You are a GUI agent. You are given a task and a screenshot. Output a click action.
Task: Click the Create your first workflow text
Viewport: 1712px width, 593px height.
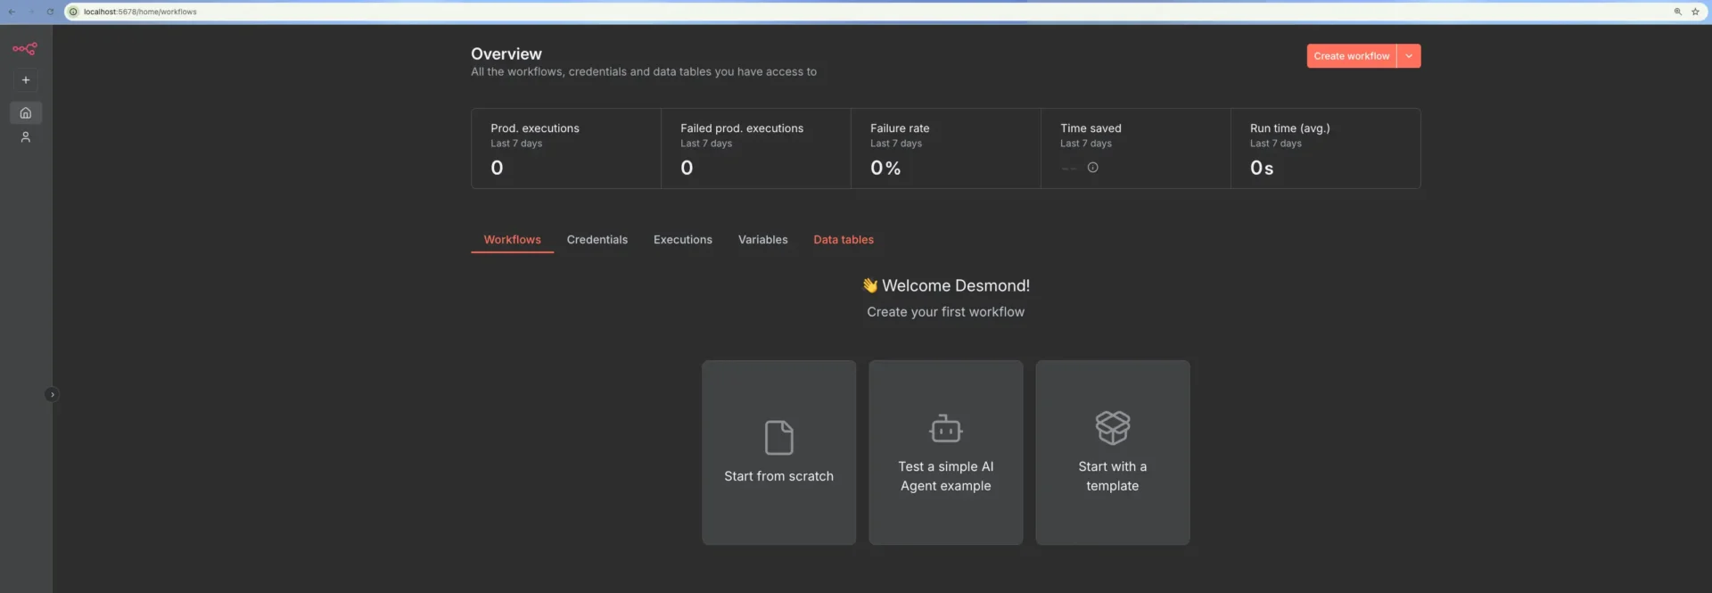[945, 312]
